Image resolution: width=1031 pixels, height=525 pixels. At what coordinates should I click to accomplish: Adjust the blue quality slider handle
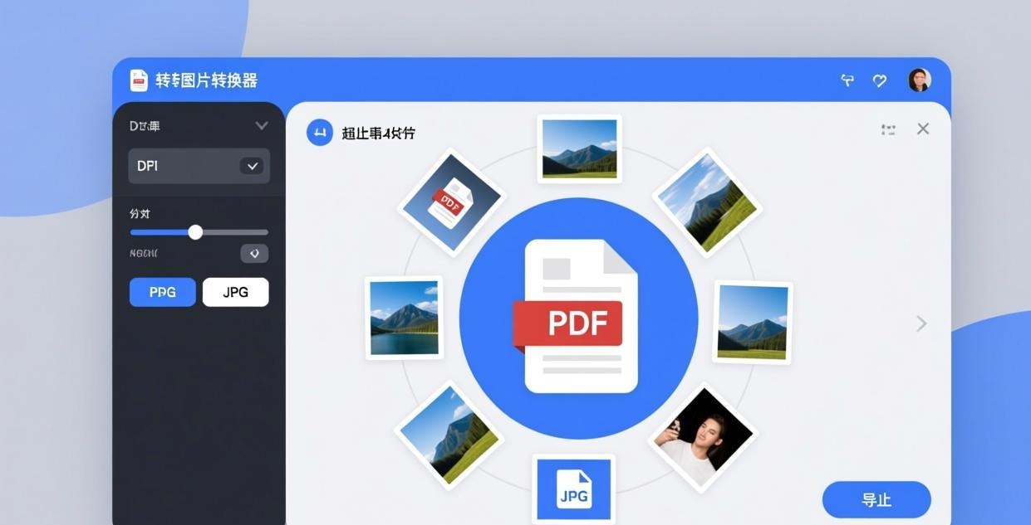pyautogui.click(x=195, y=232)
